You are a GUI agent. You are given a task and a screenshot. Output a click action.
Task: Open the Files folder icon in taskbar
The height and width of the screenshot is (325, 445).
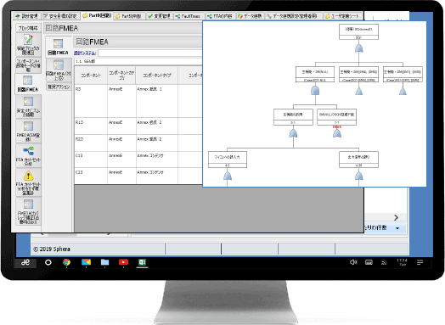(104, 262)
